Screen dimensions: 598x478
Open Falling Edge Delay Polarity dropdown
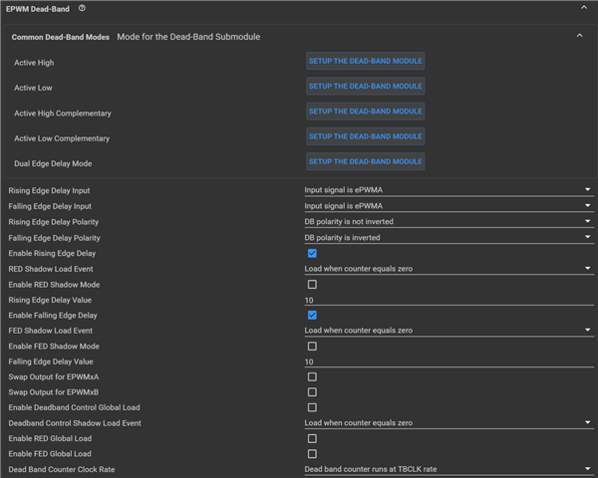click(448, 238)
